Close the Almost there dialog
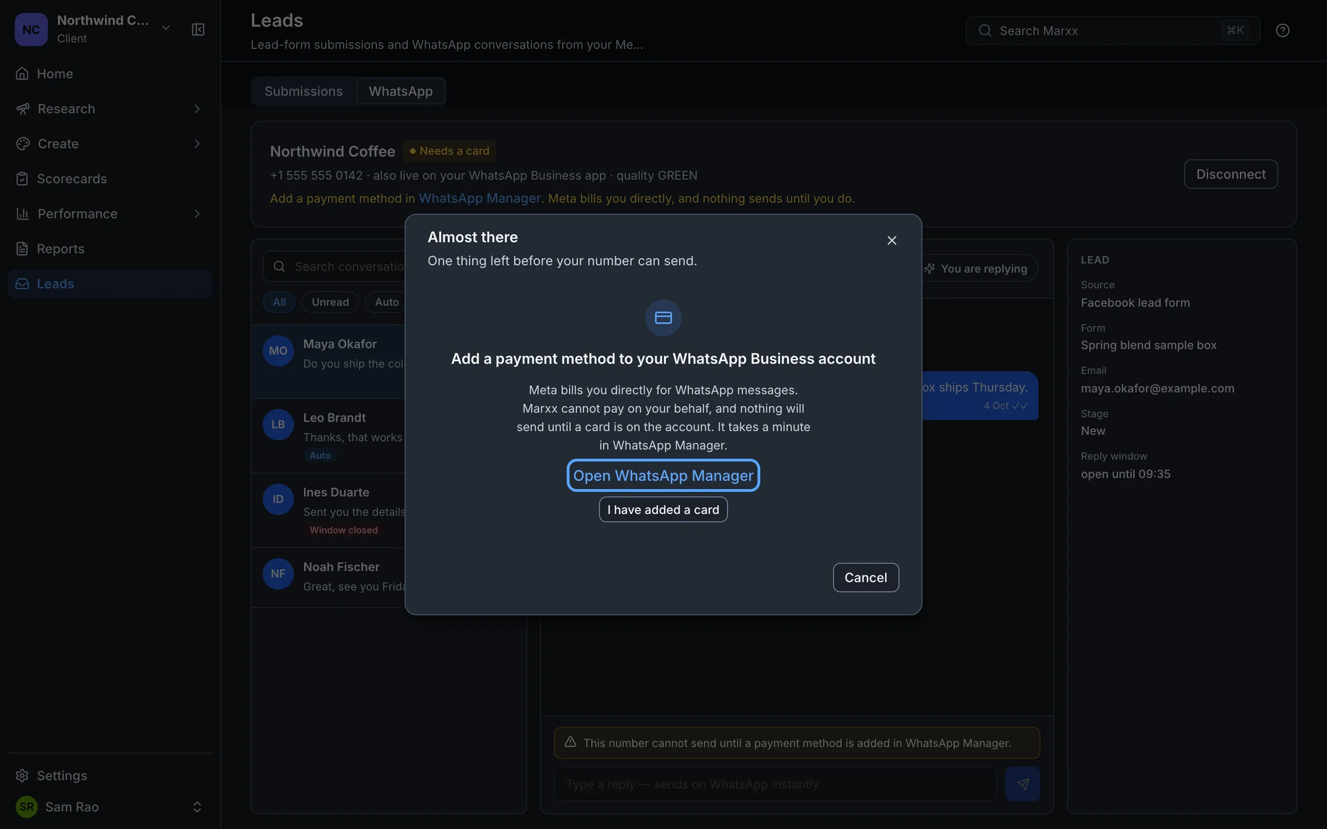The height and width of the screenshot is (829, 1327). (891, 240)
